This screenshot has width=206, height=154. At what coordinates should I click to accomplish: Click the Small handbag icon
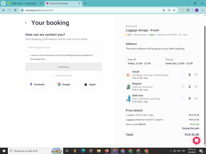pos(128,75)
